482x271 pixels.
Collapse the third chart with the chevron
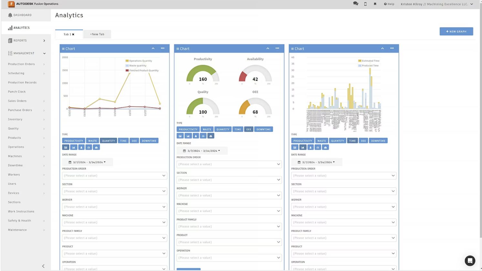(x=382, y=48)
